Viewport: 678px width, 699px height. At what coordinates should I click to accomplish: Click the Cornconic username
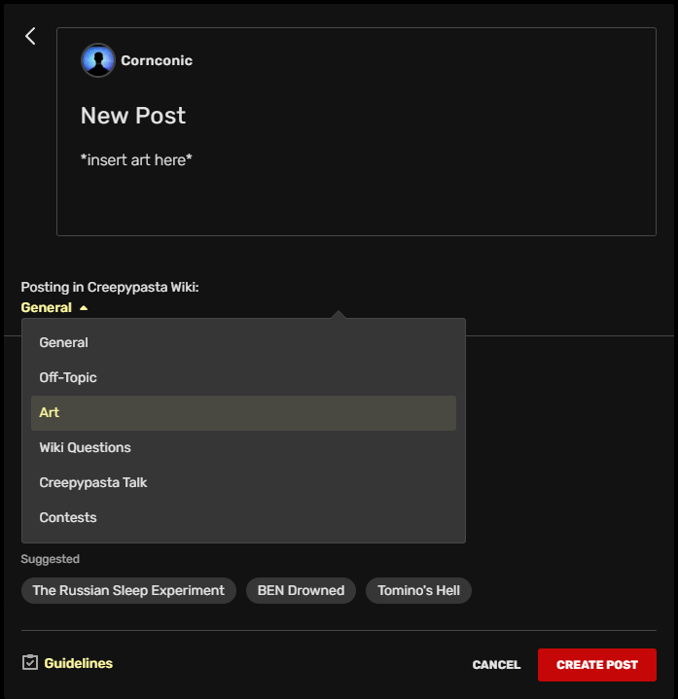coord(157,60)
